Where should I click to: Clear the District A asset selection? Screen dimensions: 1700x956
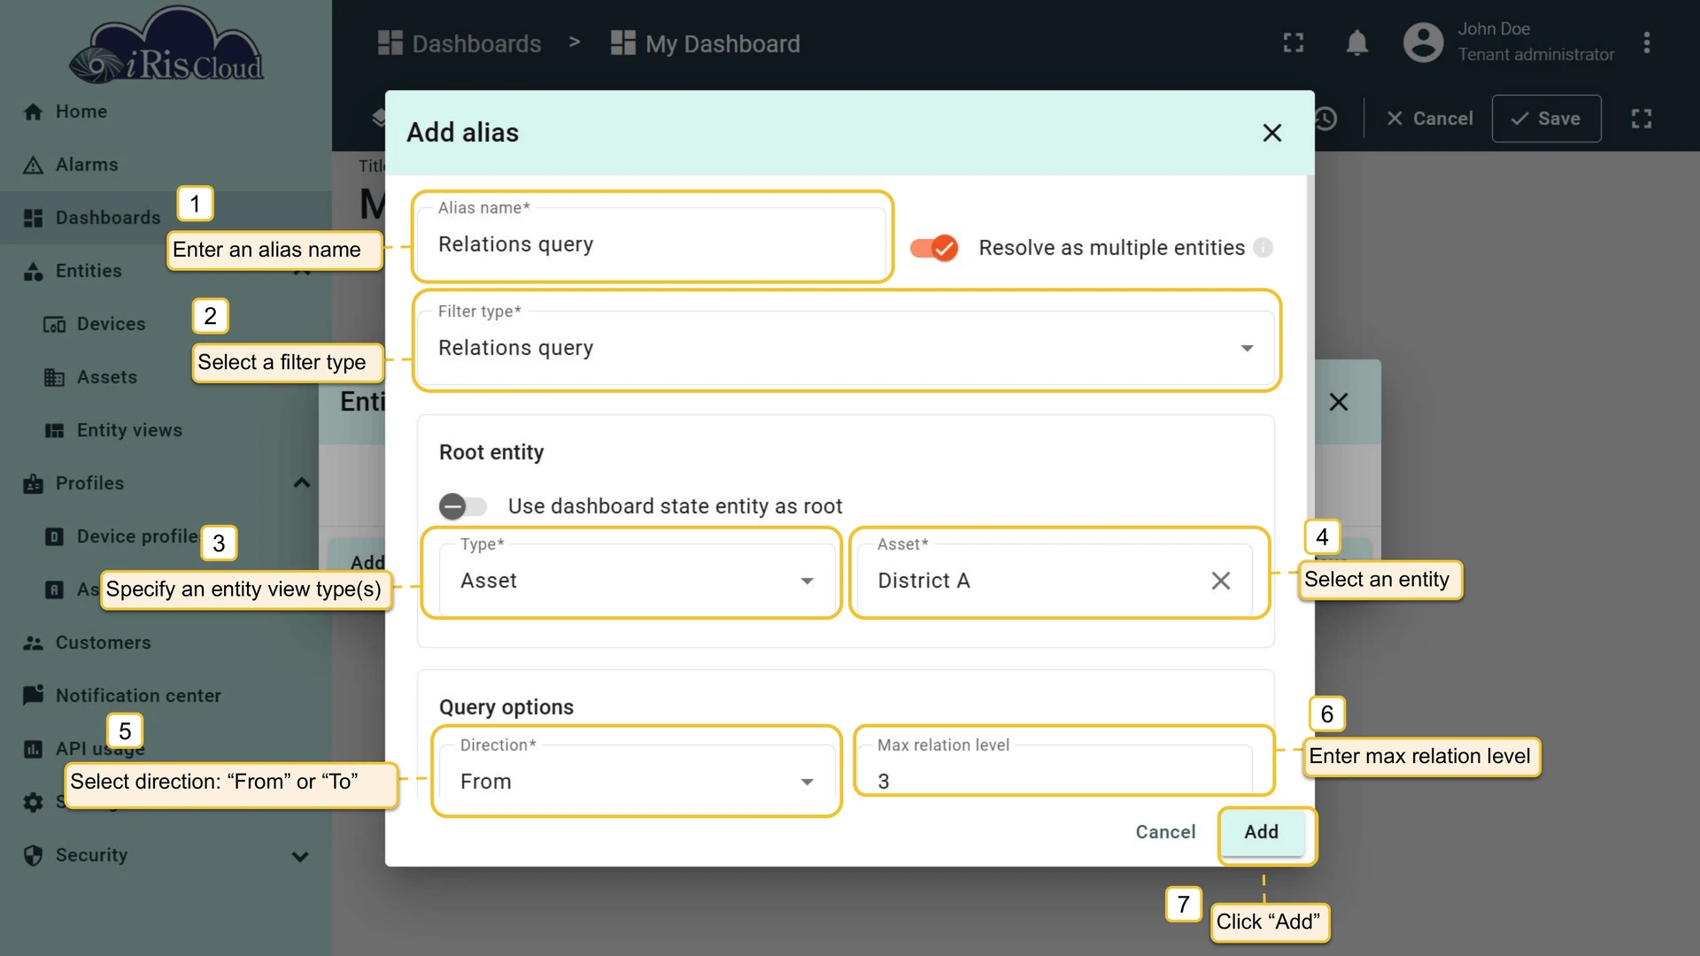tap(1220, 581)
